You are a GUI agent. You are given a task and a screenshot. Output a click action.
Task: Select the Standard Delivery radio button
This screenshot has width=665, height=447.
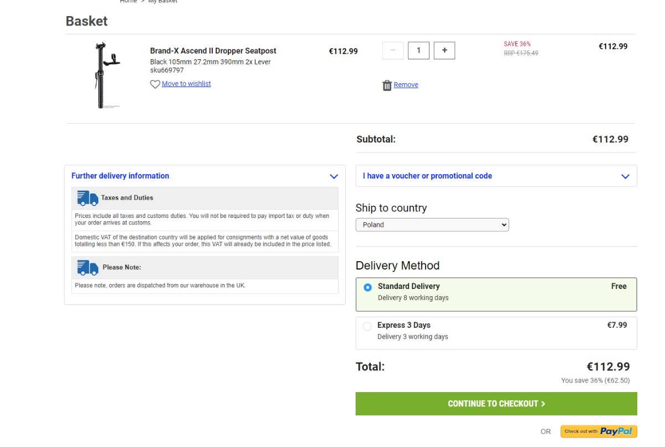tap(367, 287)
